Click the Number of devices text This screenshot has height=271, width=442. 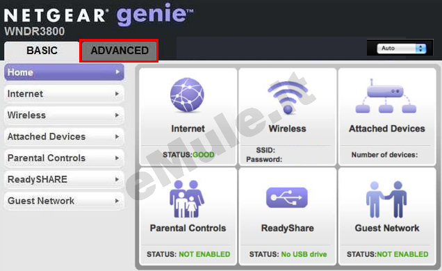[x=384, y=155]
